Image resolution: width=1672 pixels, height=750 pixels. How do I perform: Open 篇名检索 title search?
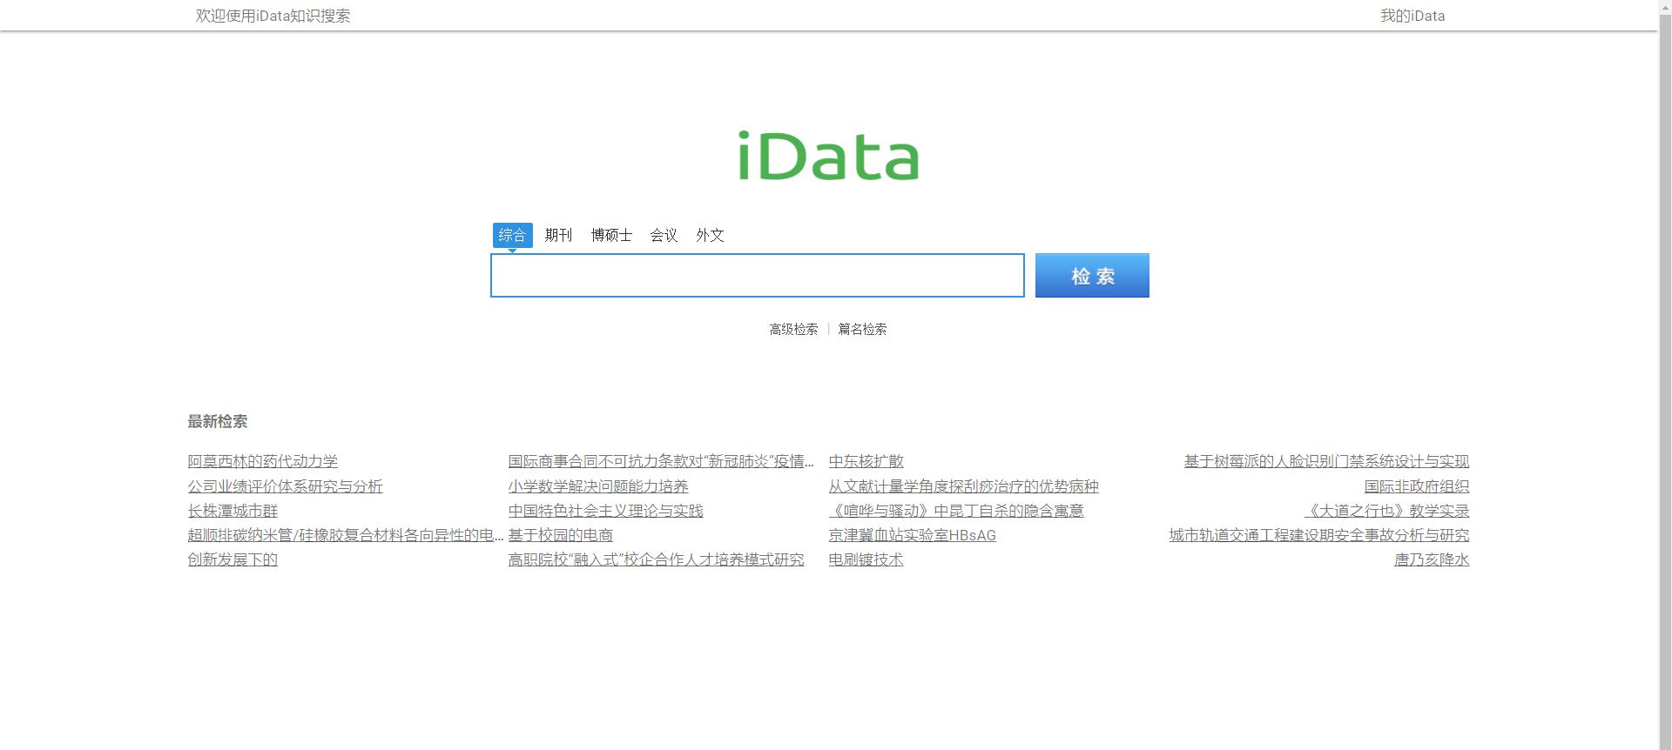tap(862, 329)
